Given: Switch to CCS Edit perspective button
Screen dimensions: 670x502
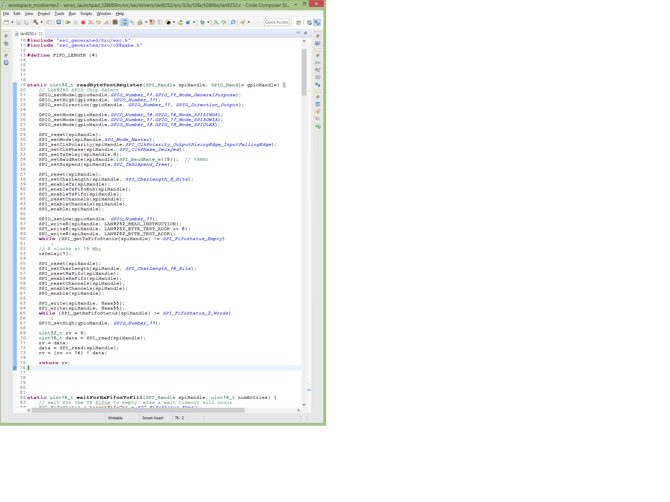Looking at the screenshot, I should click(309, 22).
